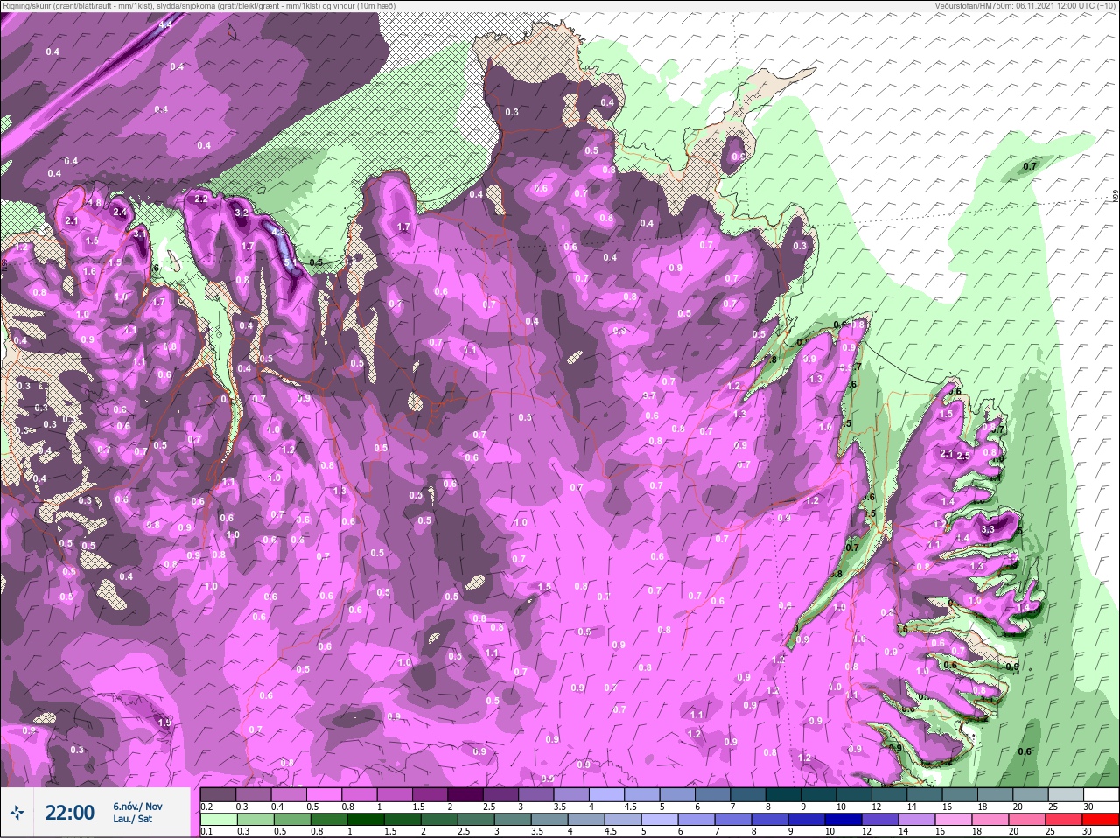Click the 2.2 precipitation value on the map
The width and height of the screenshot is (1120, 838).
pyautogui.click(x=201, y=199)
